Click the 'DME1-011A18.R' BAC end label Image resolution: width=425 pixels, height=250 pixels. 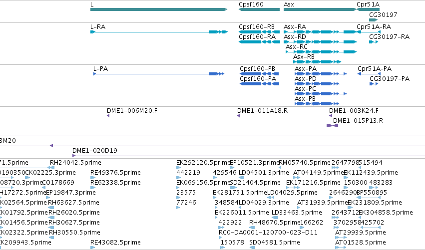(x=262, y=111)
